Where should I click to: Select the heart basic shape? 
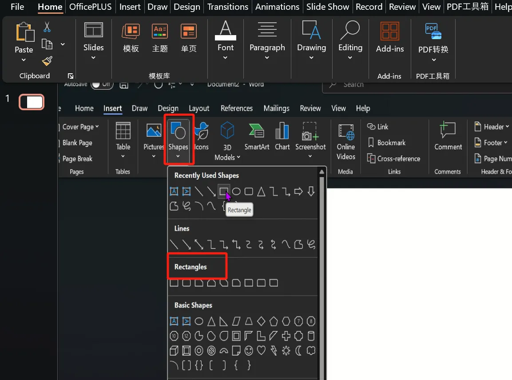tap(262, 351)
